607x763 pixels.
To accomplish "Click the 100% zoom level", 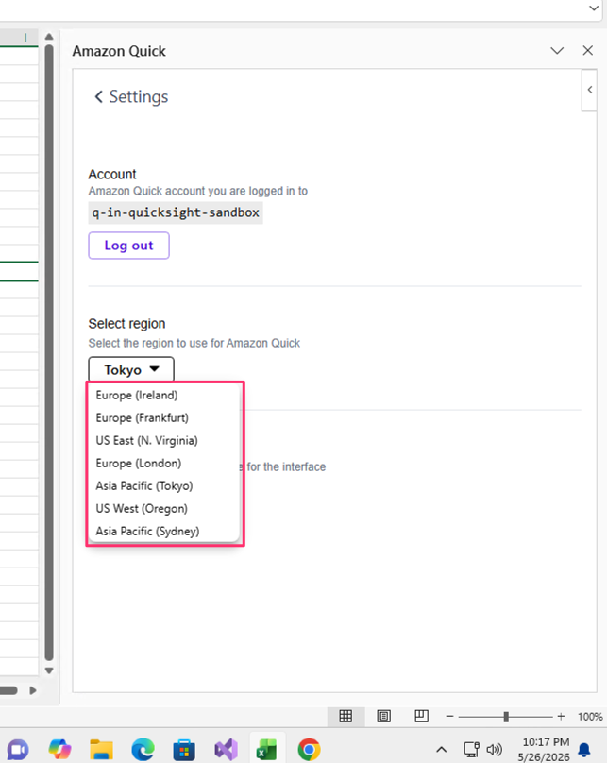I will pyautogui.click(x=590, y=717).
